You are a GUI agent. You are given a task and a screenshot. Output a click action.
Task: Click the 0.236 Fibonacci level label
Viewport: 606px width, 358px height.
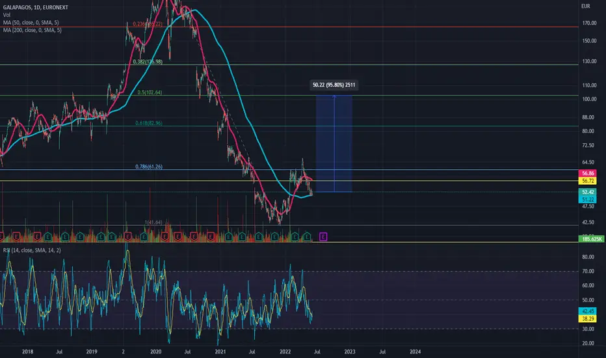pyautogui.click(x=148, y=24)
